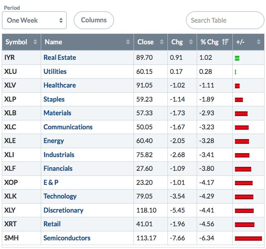The width and height of the screenshot is (266, 249).
Task: Click the green Real Estate change bar
Action: pos(237,58)
